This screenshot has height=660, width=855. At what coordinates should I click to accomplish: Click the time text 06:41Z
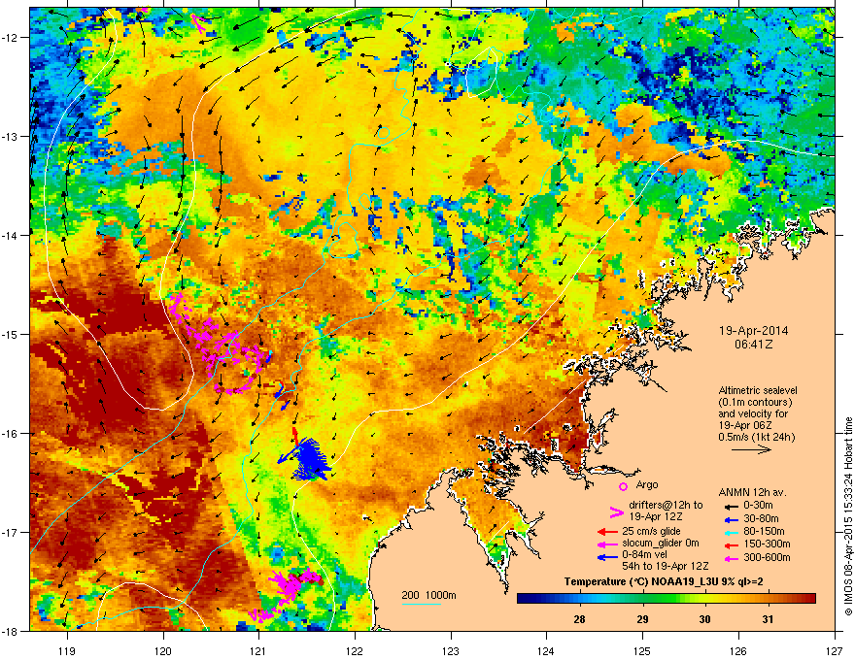click(753, 345)
